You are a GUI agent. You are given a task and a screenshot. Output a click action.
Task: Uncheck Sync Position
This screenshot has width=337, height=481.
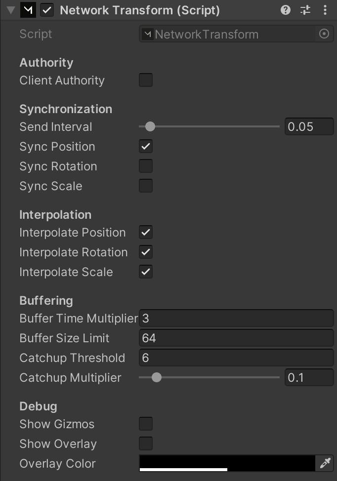pyautogui.click(x=146, y=146)
